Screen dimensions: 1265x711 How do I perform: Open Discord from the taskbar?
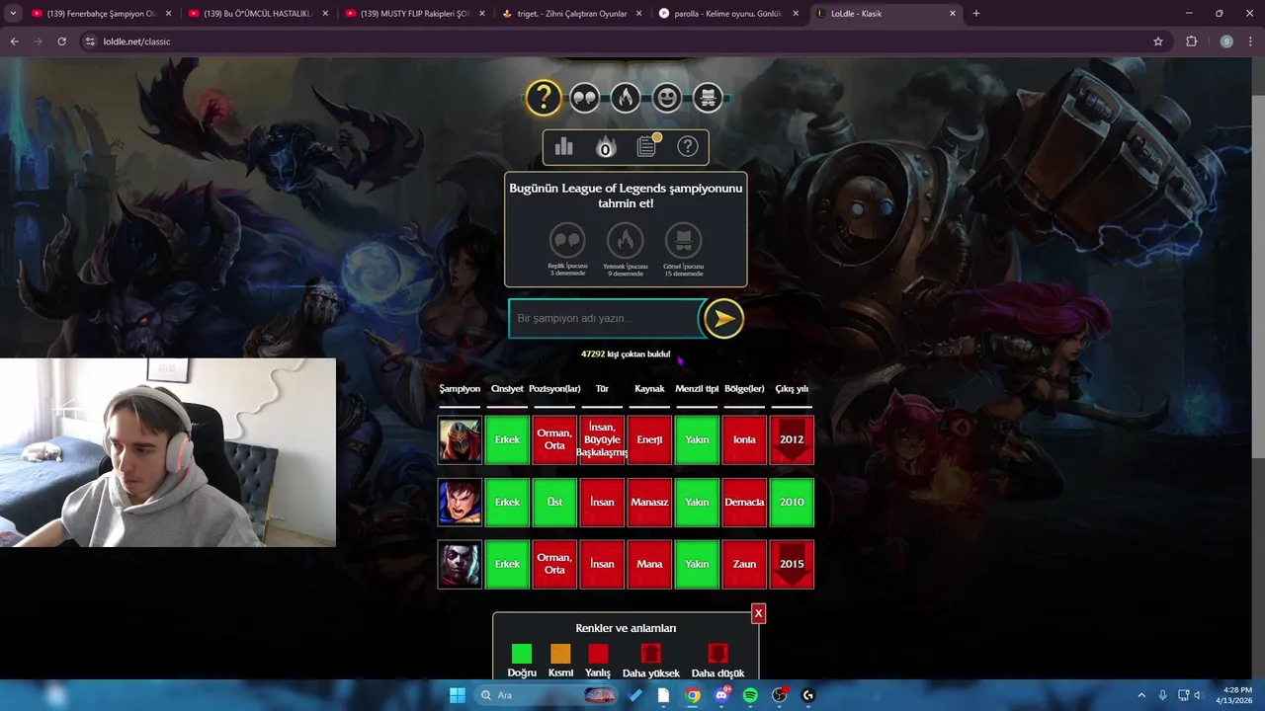721,695
